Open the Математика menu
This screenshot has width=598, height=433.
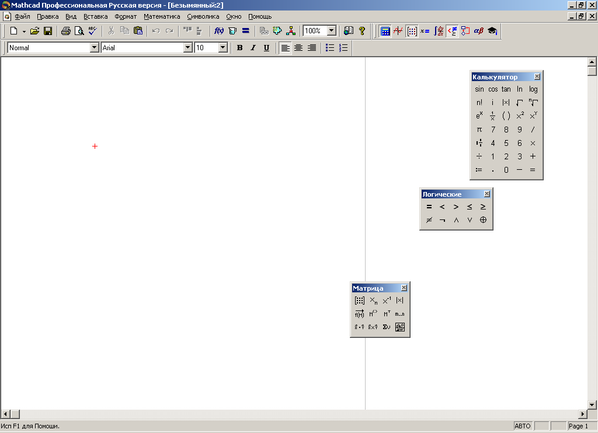tap(162, 16)
